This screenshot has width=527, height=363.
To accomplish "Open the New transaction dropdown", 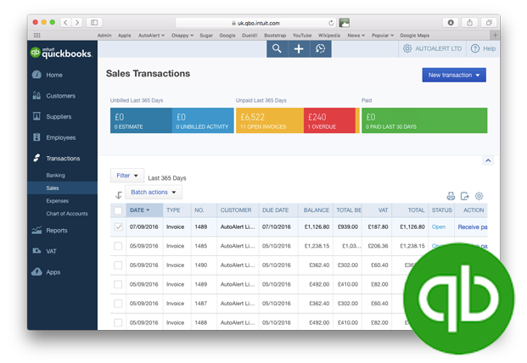I will pos(454,75).
